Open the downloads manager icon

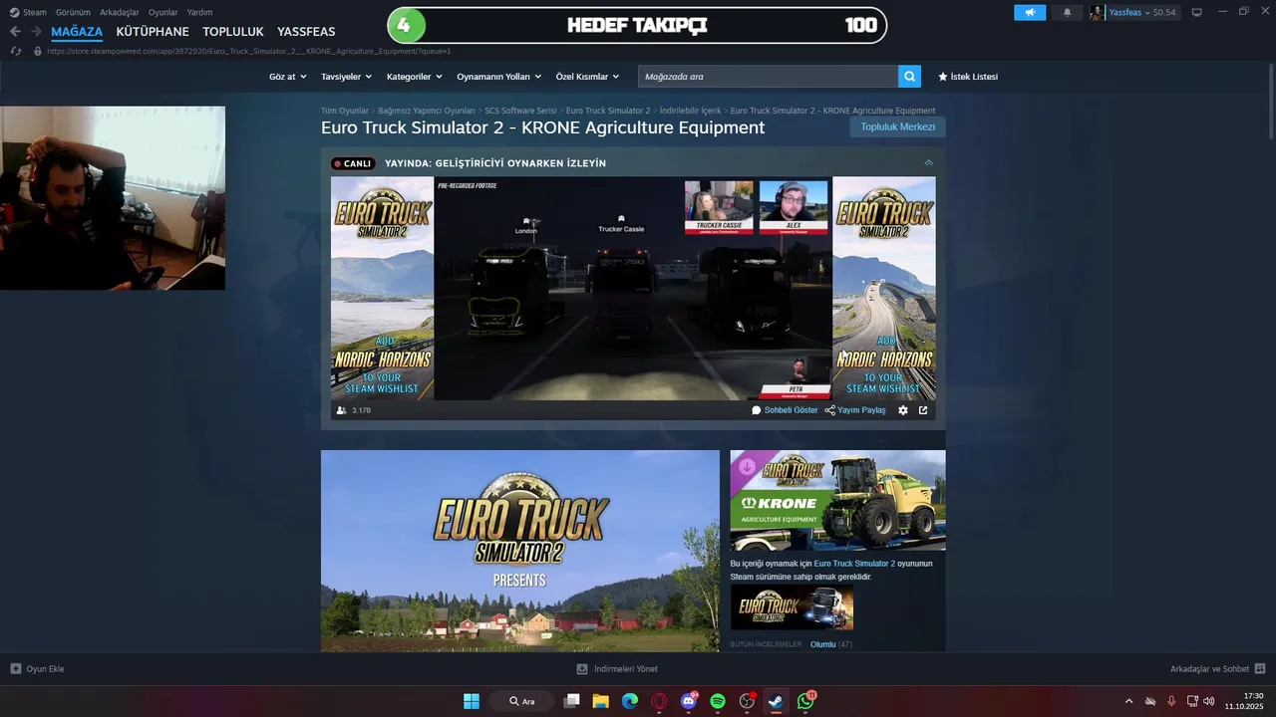582,669
